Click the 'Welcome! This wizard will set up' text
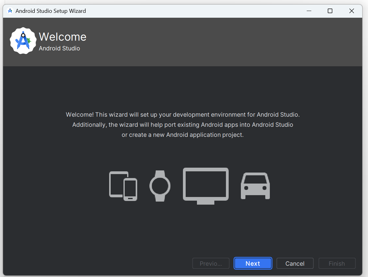This screenshot has height=277, width=368. coord(183,115)
